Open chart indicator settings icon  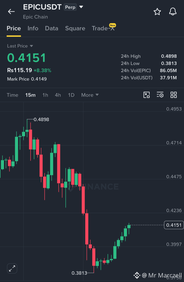coord(160,95)
